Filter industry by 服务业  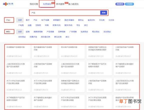click(81, 20)
